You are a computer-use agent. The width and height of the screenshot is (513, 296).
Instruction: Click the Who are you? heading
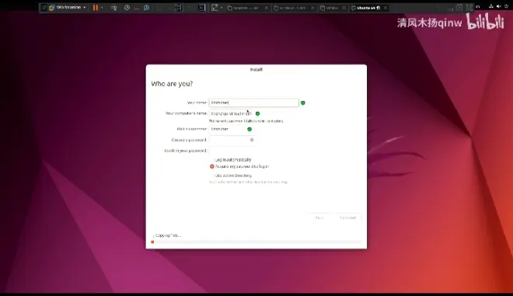[x=172, y=84]
